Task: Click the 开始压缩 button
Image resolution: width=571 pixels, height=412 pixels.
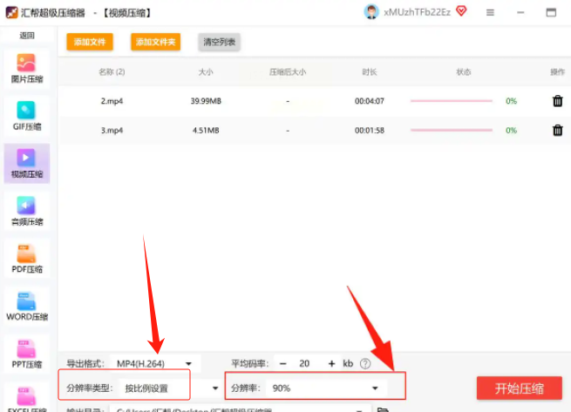Action: (x=520, y=388)
